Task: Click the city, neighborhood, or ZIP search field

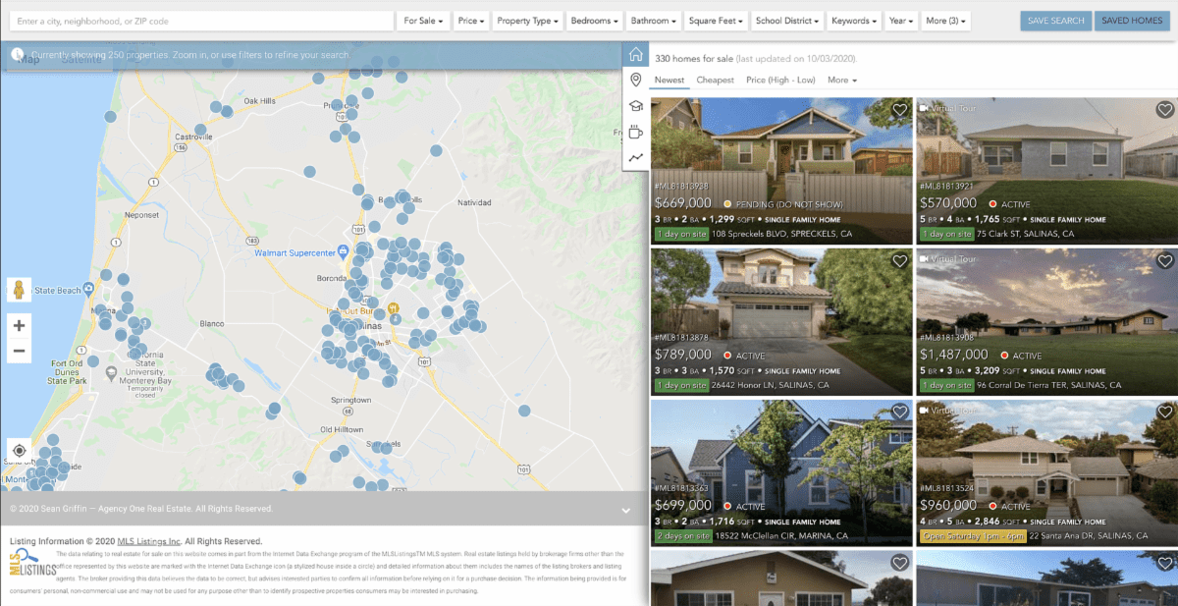Action: coord(202,21)
